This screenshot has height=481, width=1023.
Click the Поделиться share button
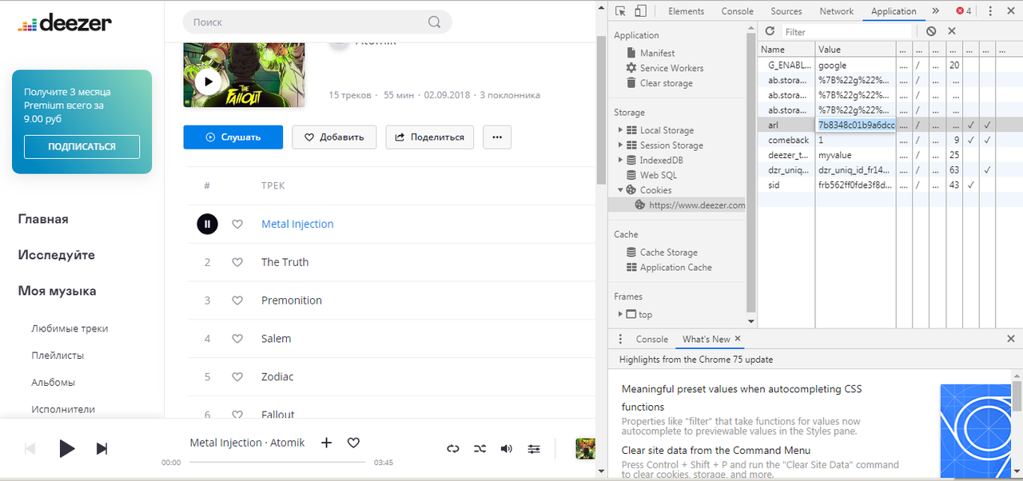point(430,137)
